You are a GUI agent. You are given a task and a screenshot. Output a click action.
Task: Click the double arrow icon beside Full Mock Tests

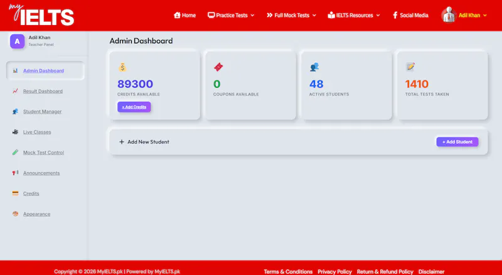click(x=270, y=15)
